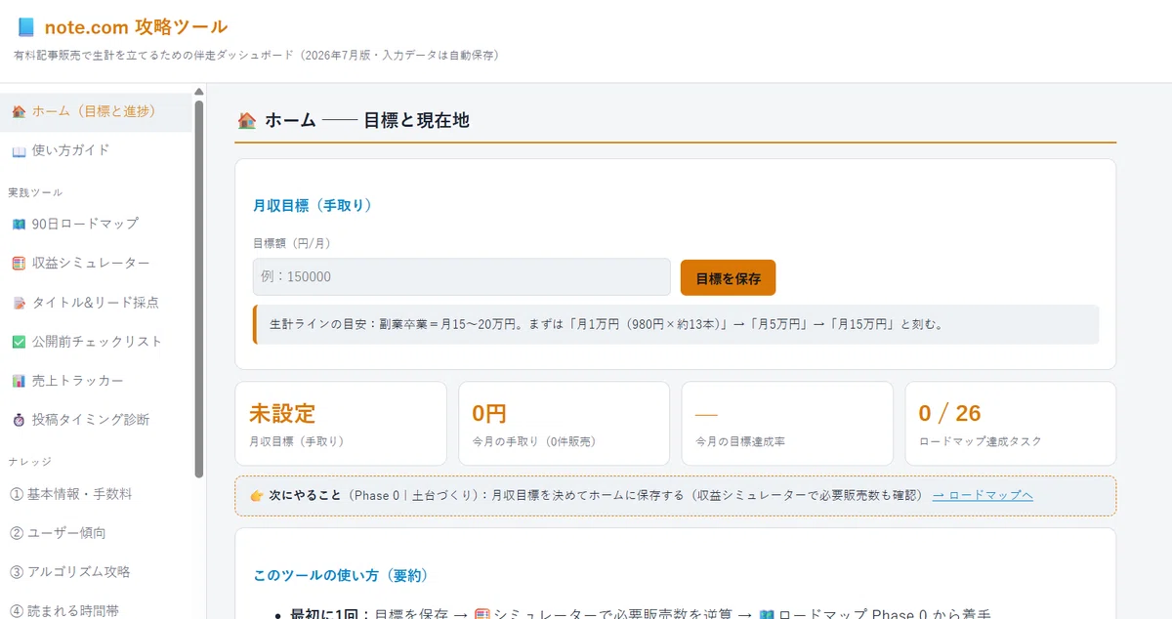Click the house icon in the main heading
This screenshot has width=1172, height=619.
[247, 121]
